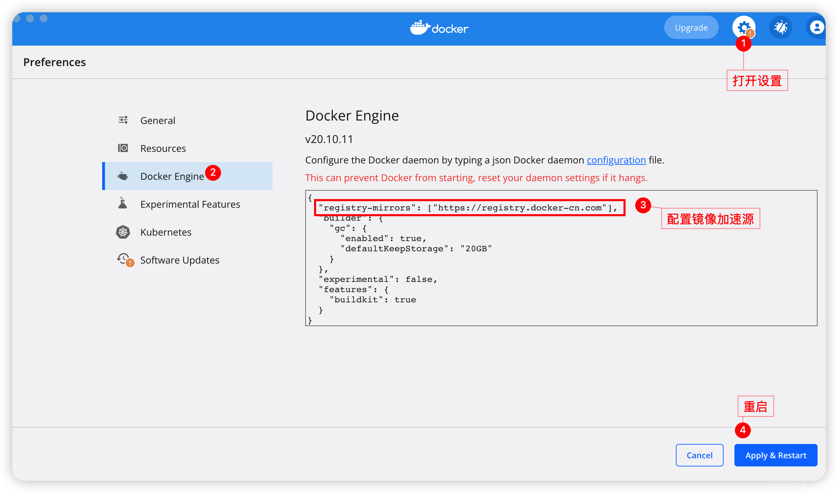Viewport: 838px width, 493px height.
Task: Toggle experimental features setting
Action: 189,204
